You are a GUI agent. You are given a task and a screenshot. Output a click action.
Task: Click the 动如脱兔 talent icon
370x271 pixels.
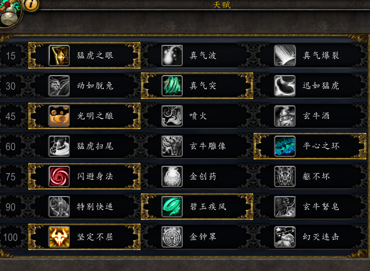(59, 86)
